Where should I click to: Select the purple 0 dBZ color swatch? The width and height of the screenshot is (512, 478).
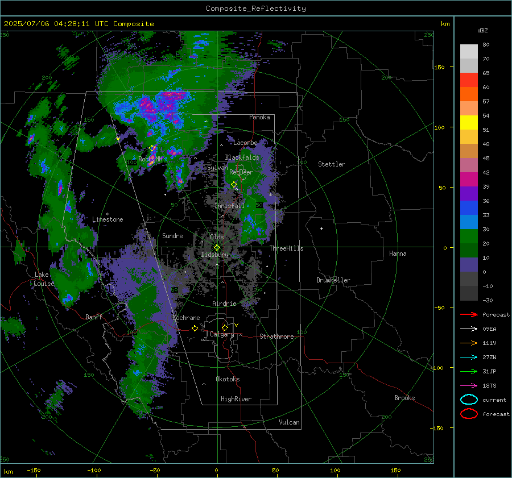[469, 264]
